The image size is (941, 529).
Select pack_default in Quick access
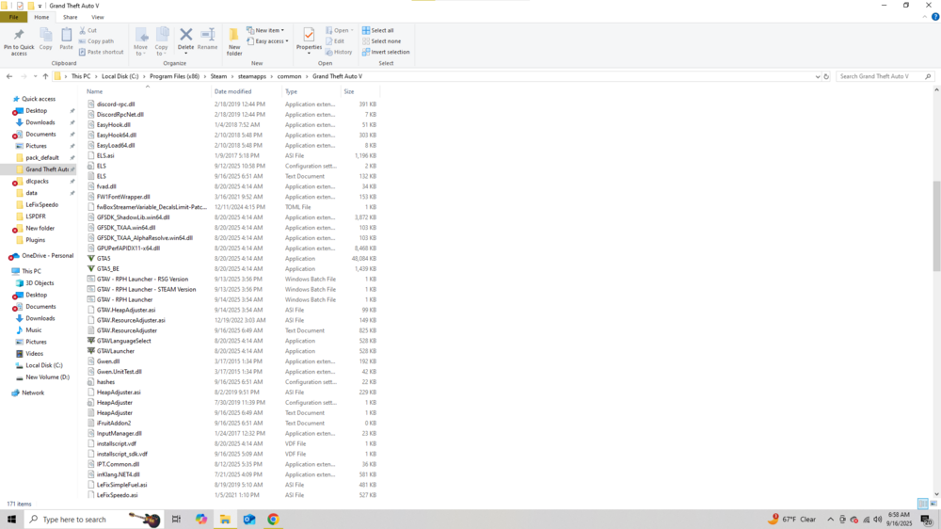(x=42, y=157)
